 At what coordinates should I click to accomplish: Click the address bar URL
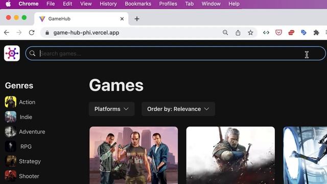[x=86, y=33]
